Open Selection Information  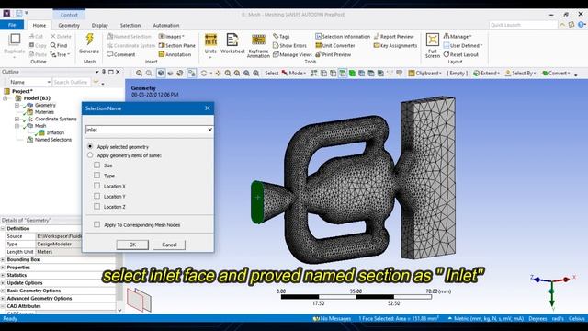pyautogui.click(x=343, y=37)
